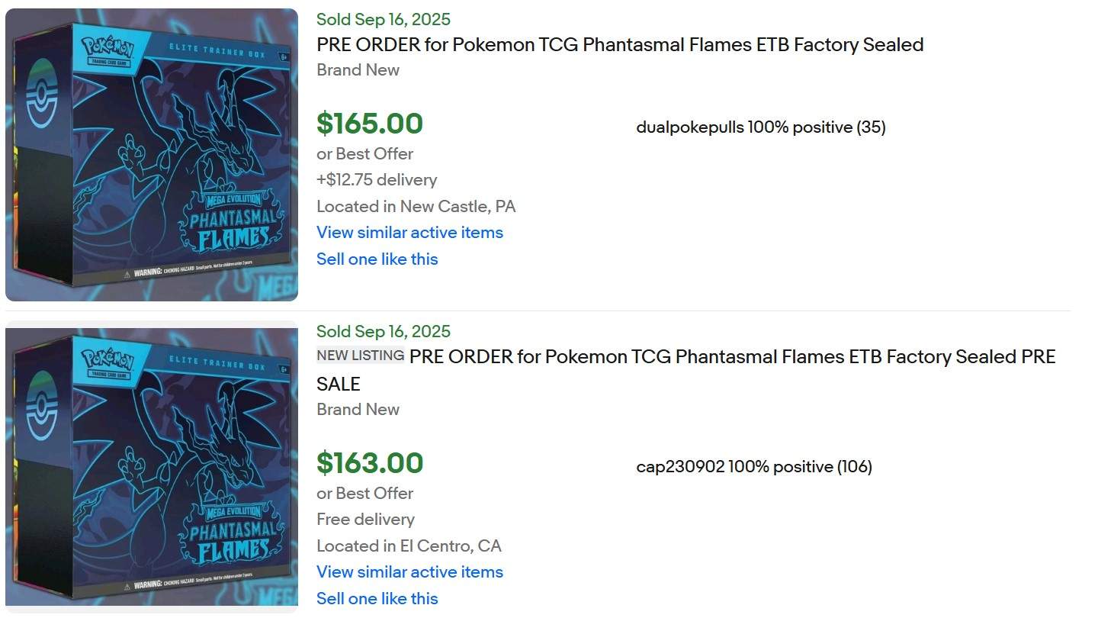This screenshot has height=618, width=1098.
Task: Click Located in New Castle, PA text
Action: point(416,206)
